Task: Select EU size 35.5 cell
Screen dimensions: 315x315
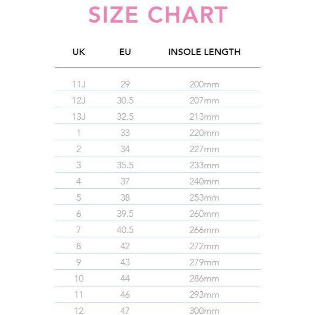Action: (125, 165)
